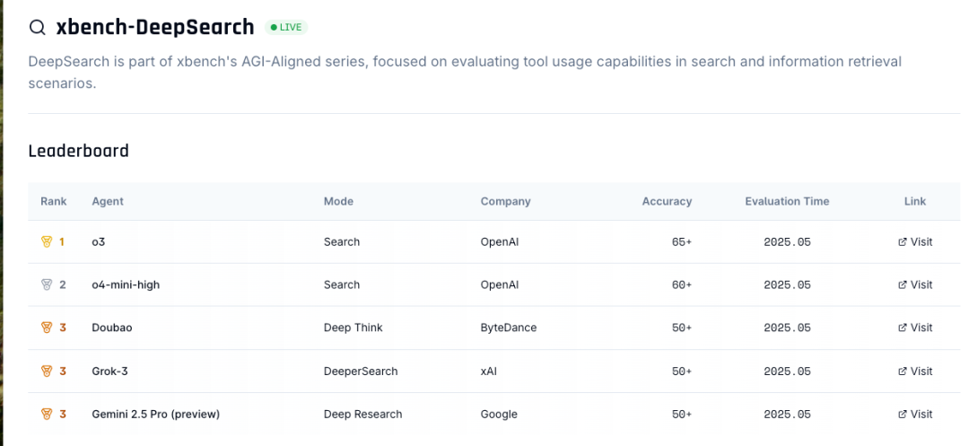Viewport: 969px width, 446px height.
Task: Click the bronze medal icon in Gemini row
Action: pos(47,415)
